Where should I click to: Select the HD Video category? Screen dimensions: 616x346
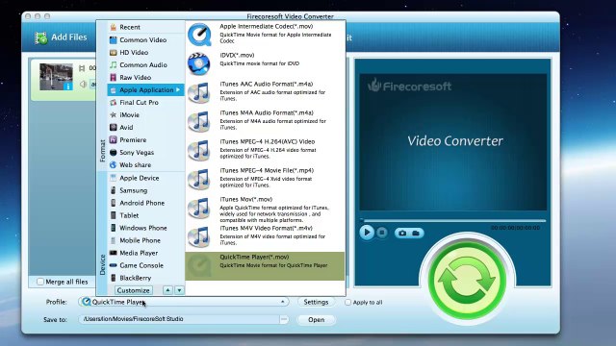(145, 52)
